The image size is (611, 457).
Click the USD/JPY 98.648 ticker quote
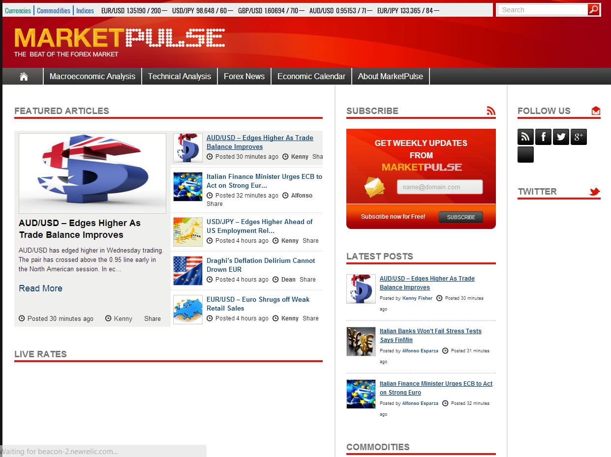[x=203, y=10]
